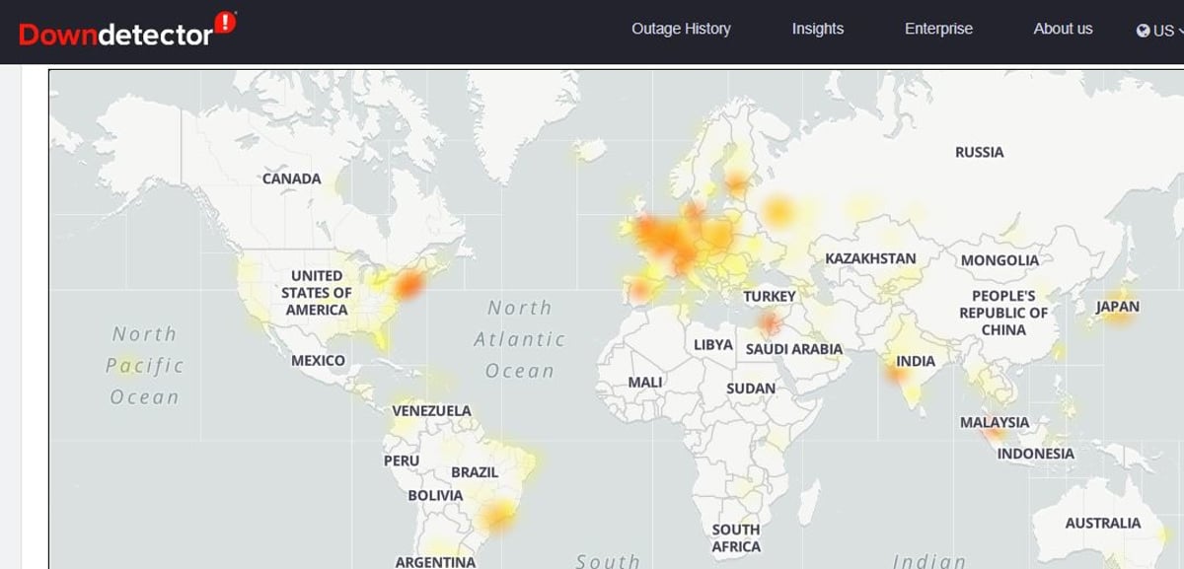The image size is (1184, 569).
Task: Click the RUSSIA label on the map
Action: [979, 152]
